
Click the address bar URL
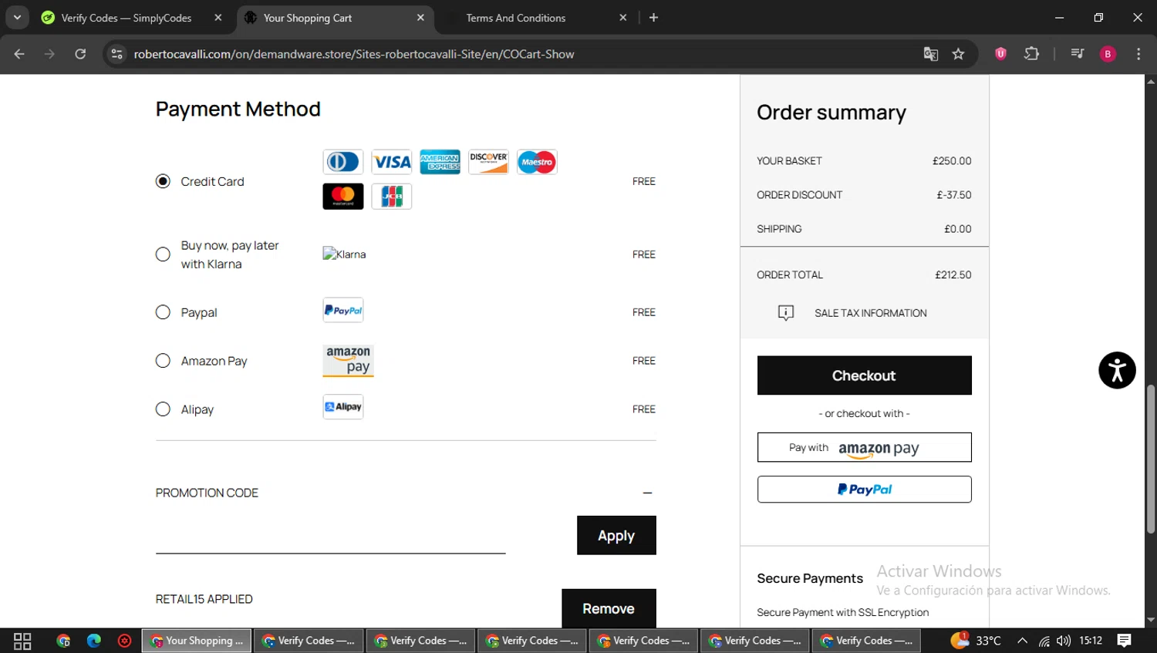point(354,54)
